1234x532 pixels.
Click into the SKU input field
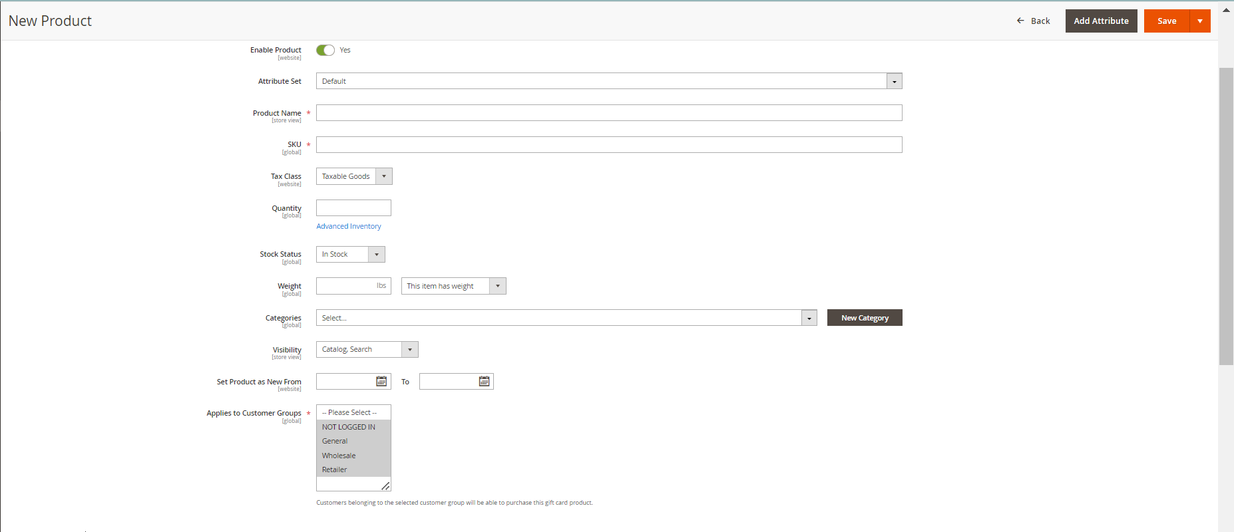point(609,145)
